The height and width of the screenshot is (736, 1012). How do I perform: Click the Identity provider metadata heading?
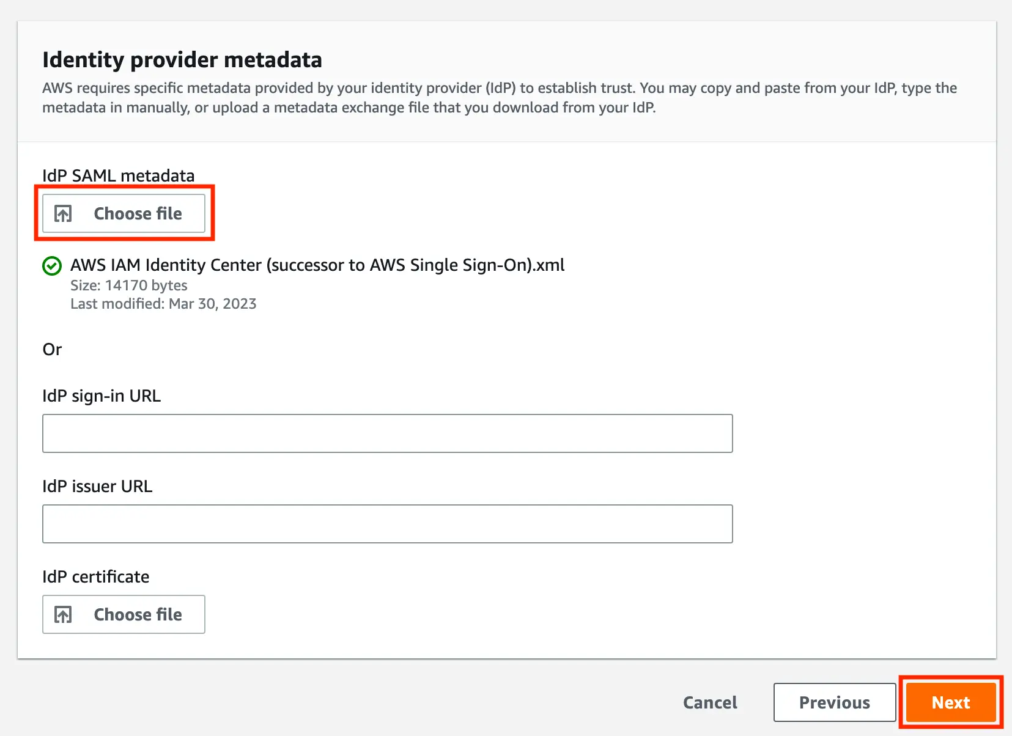[x=182, y=60]
